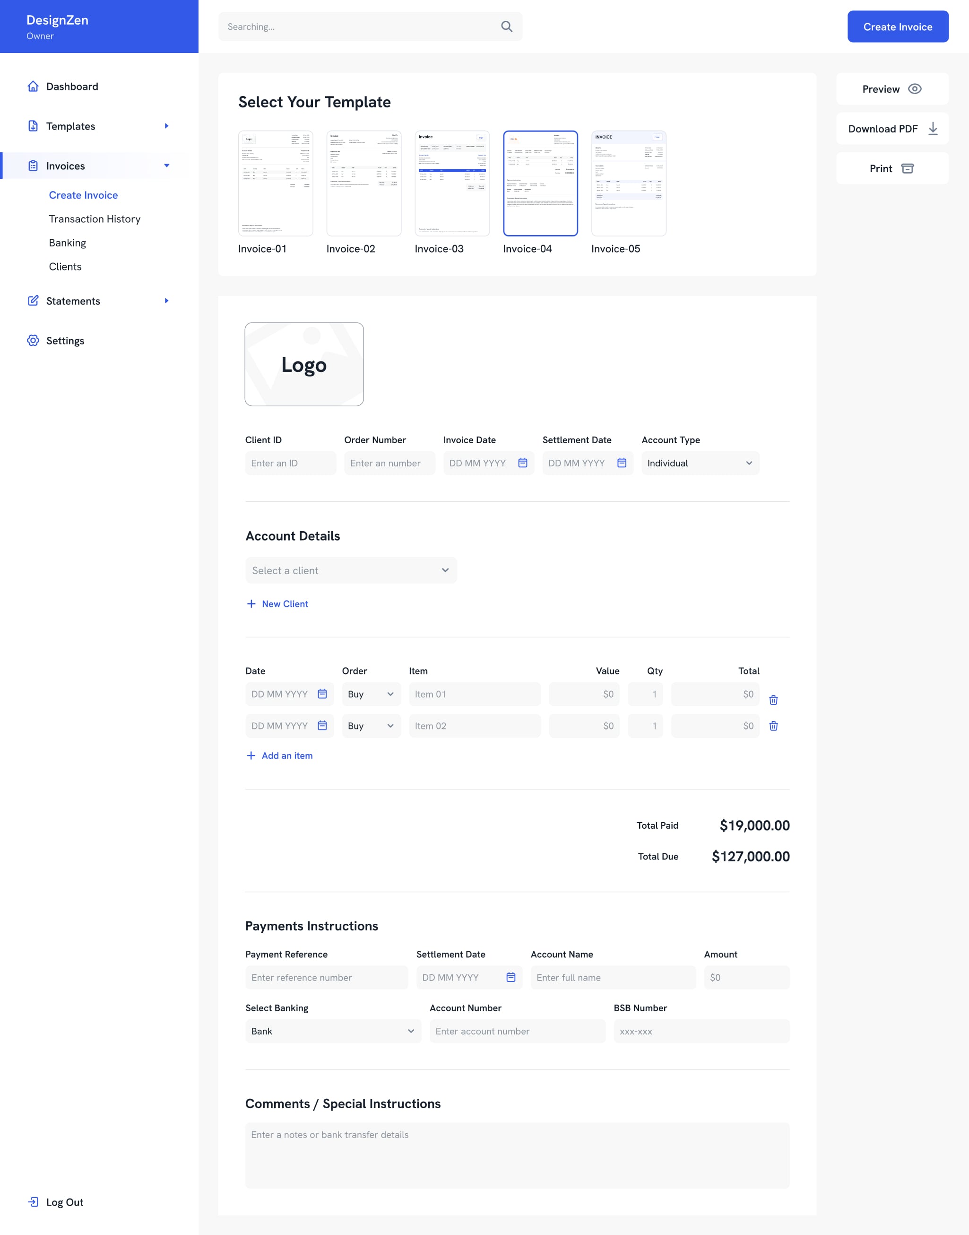Viewport: 969px width, 1235px height.
Task: Expand the Templates submenu arrow
Action: [166, 126]
